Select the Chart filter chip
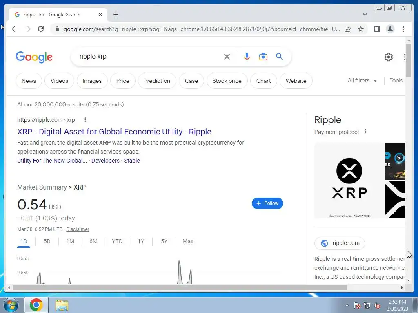Image resolution: width=418 pixels, height=313 pixels. click(264, 81)
